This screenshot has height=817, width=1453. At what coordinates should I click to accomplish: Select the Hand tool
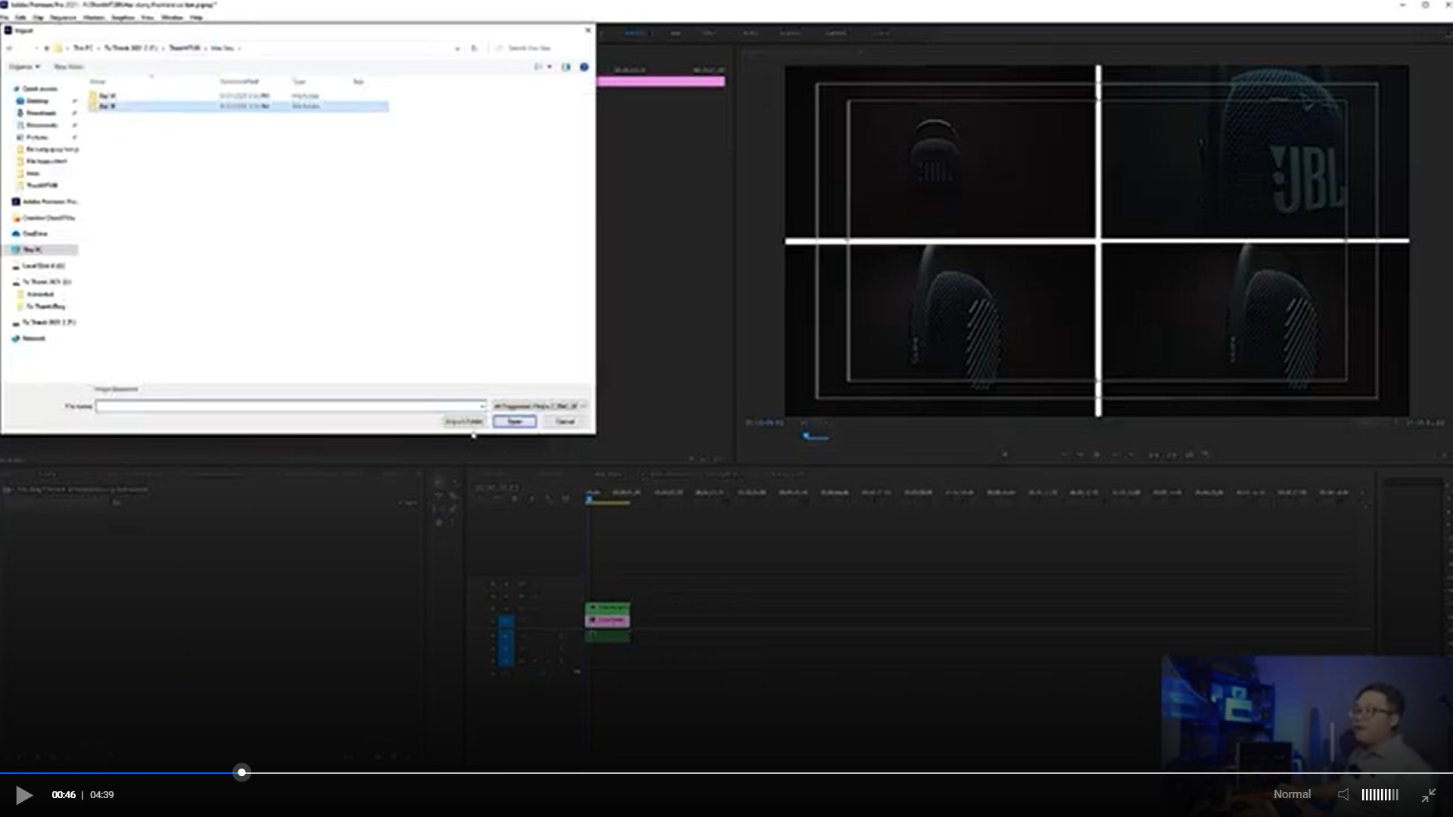point(440,522)
